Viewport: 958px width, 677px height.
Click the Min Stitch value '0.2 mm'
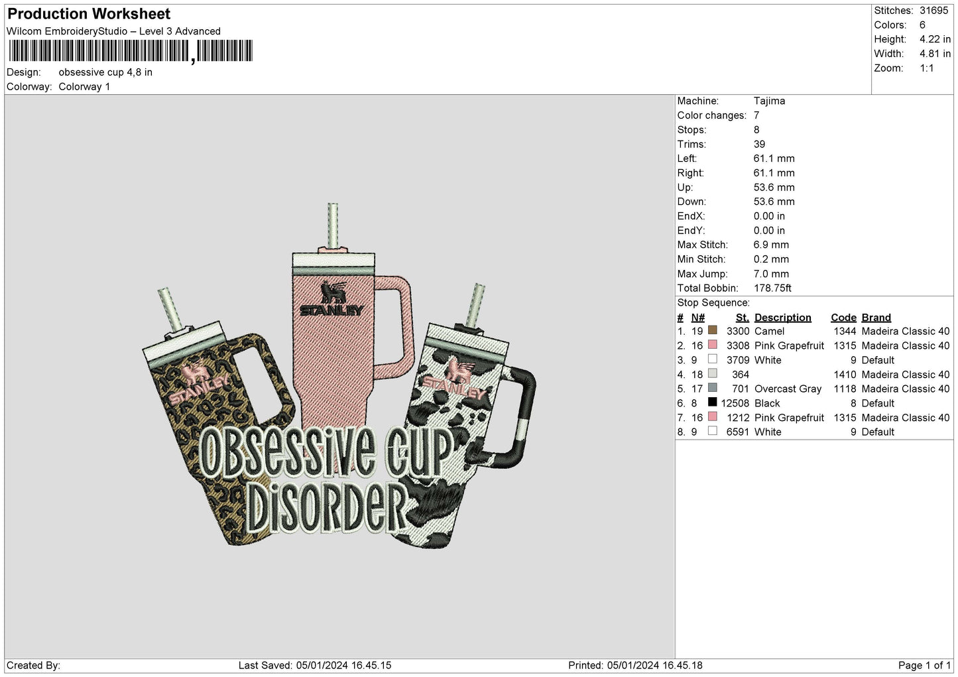coord(771,259)
